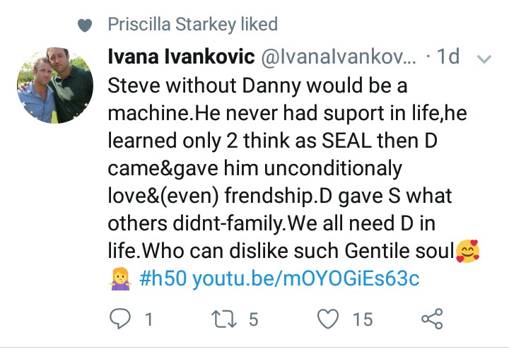Click the reply speech bubble icon
Viewport: 509px width, 359px height.
pos(120,319)
